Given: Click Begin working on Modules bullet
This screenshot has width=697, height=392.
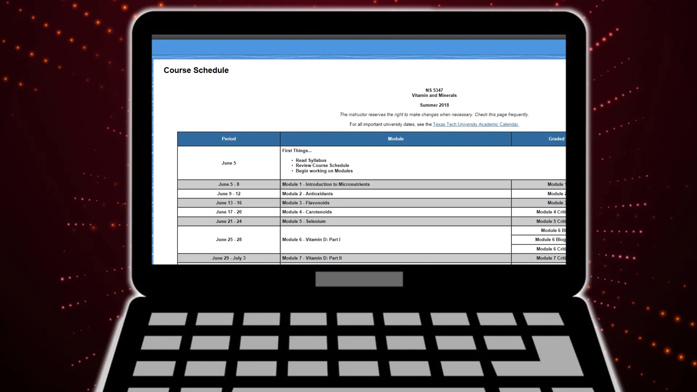Looking at the screenshot, I should point(324,171).
